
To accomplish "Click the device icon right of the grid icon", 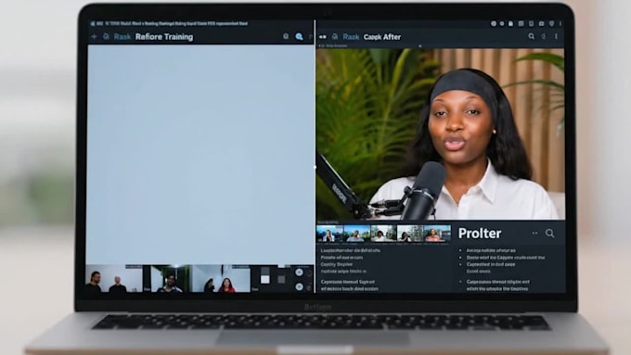I will point(531,24).
